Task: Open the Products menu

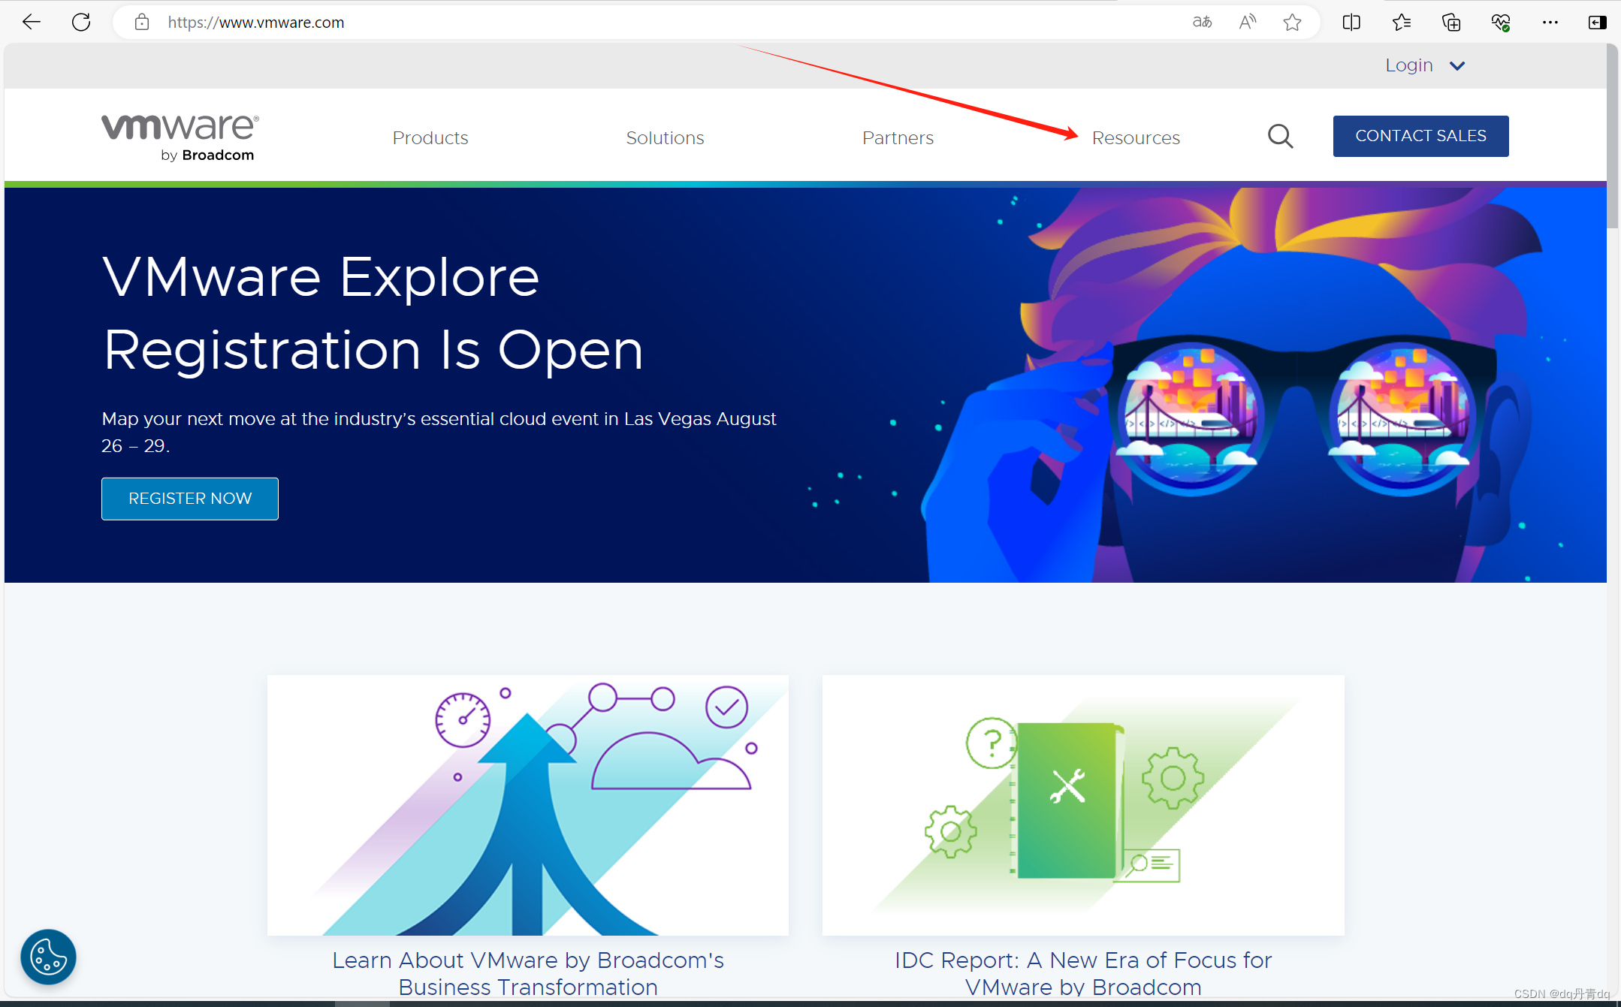Action: click(x=430, y=138)
